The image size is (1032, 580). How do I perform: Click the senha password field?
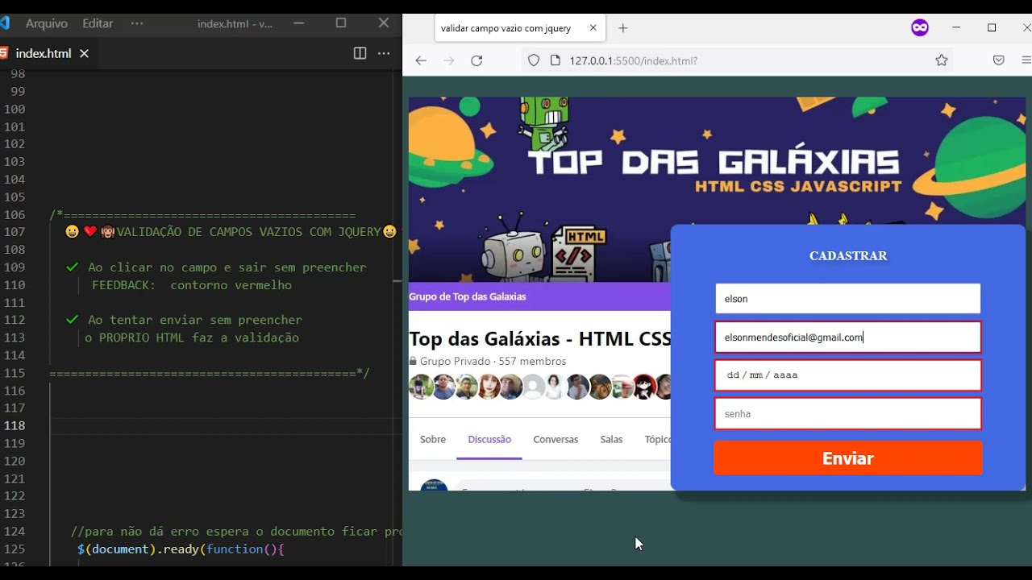tap(847, 414)
